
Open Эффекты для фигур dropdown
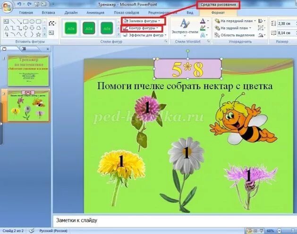144,35
